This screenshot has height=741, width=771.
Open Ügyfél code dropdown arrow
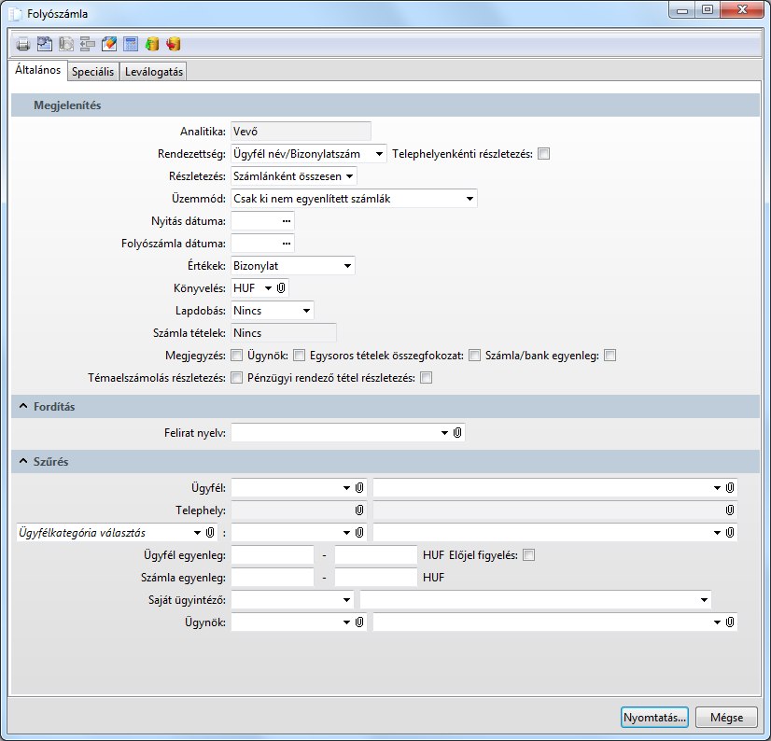[346, 488]
